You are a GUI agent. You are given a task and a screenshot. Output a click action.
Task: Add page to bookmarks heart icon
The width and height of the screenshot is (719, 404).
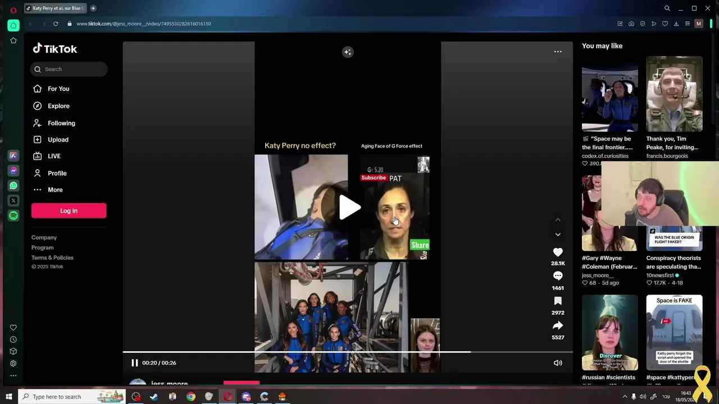(x=665, y=24)
